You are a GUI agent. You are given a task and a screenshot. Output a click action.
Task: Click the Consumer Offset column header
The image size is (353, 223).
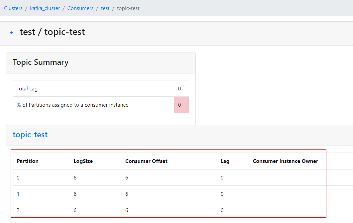(146, 161)
